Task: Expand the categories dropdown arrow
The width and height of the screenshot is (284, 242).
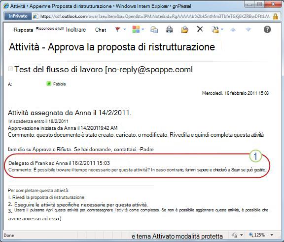Action: [x=142, y=29]
